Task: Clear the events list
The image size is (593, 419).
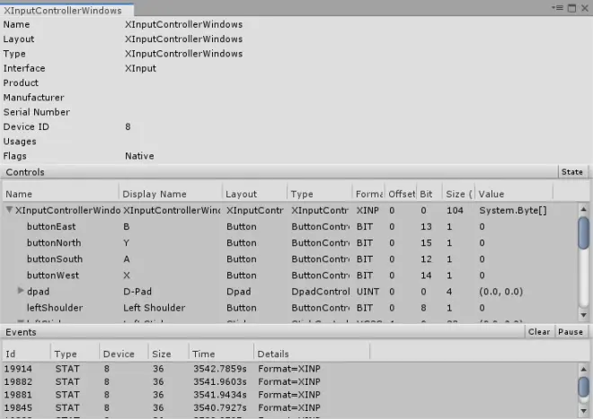Action: 539,332
